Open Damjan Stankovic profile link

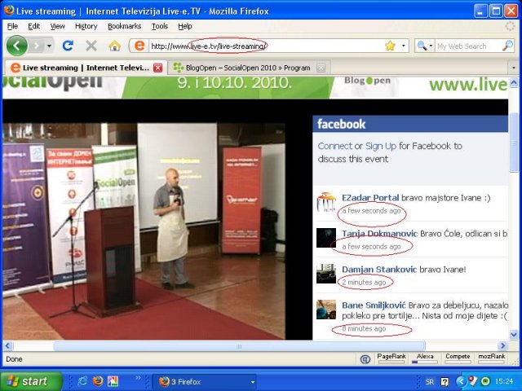(x=379, y=270)
